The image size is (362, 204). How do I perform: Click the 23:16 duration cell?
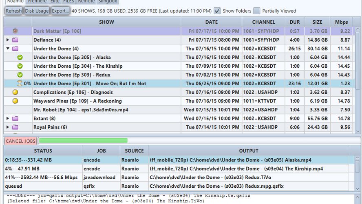(x=295, y=83)
